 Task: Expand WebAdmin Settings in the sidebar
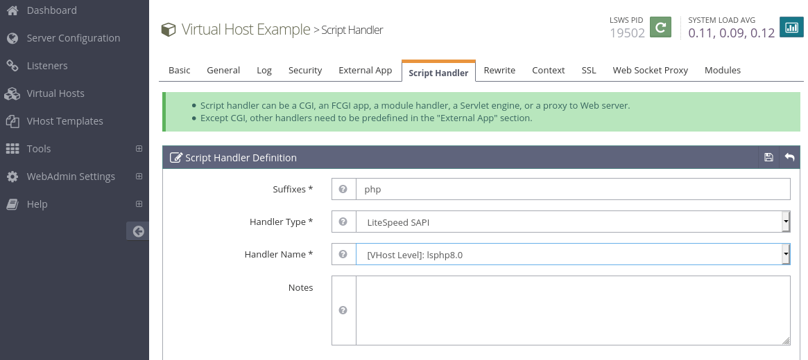coord(139,177)
